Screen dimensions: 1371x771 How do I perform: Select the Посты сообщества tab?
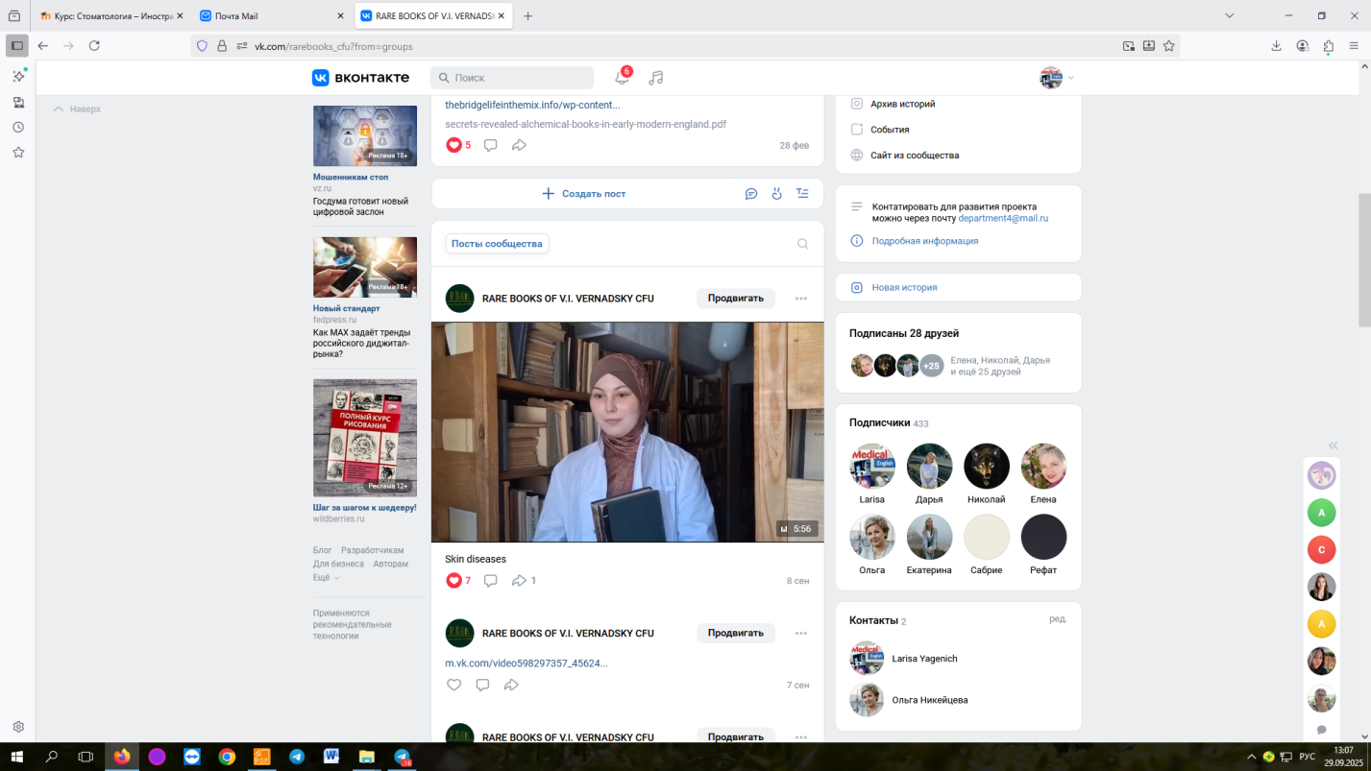497,244
